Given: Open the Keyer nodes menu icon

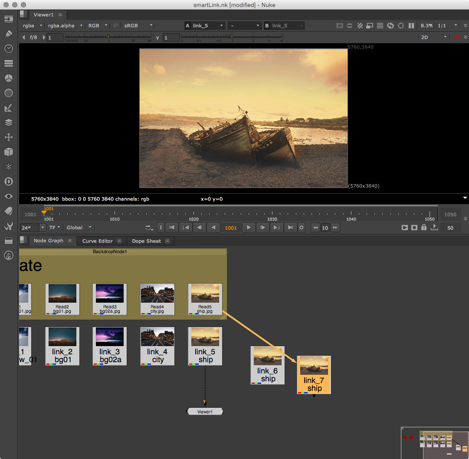Looking at the screenshot, I should [x=8, y=108].
